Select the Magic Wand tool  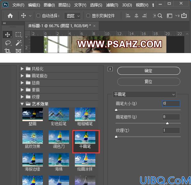click(19, 43)
